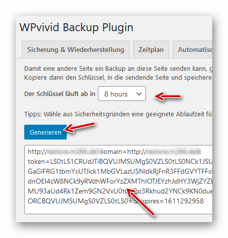
Task: Click the key line starting with GaGlFRG1tbmYx
Action: 120,172
